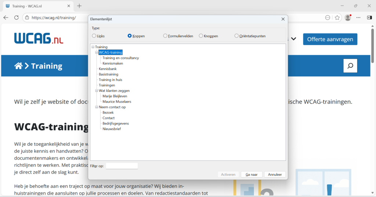Image resolution: width=376 pixels, height=197 pixels.
Task: Open the browser profile avatar
Action: coord(348,18)
